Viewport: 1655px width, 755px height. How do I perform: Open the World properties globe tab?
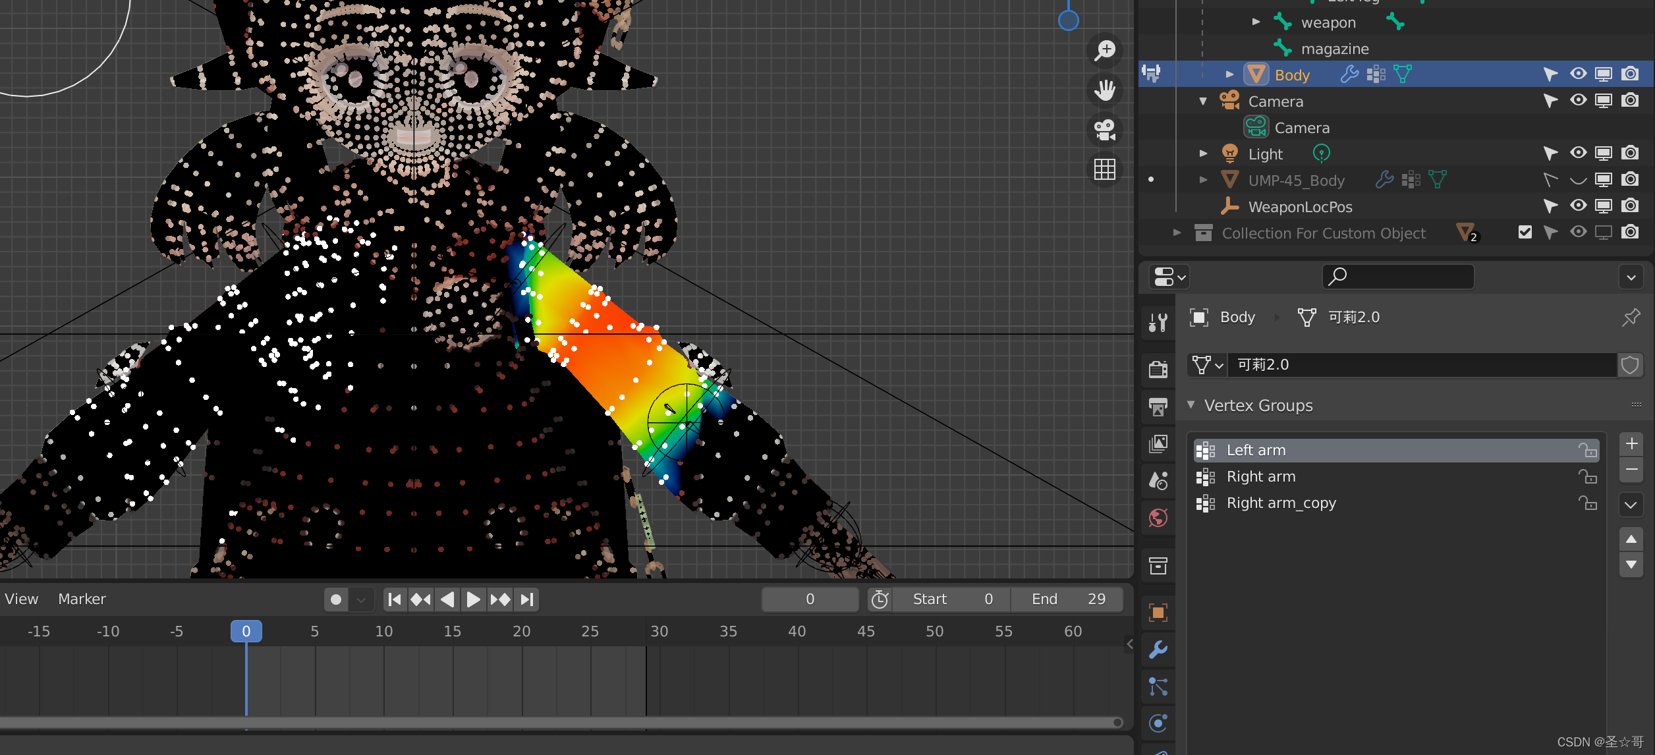coord(1158,518)
